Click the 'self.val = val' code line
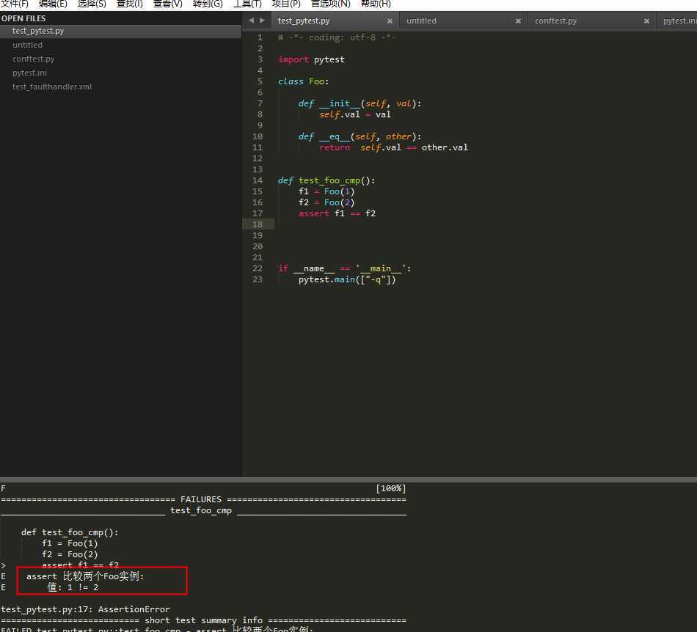This screenshot has height=632, width=697. pos(354,114)
